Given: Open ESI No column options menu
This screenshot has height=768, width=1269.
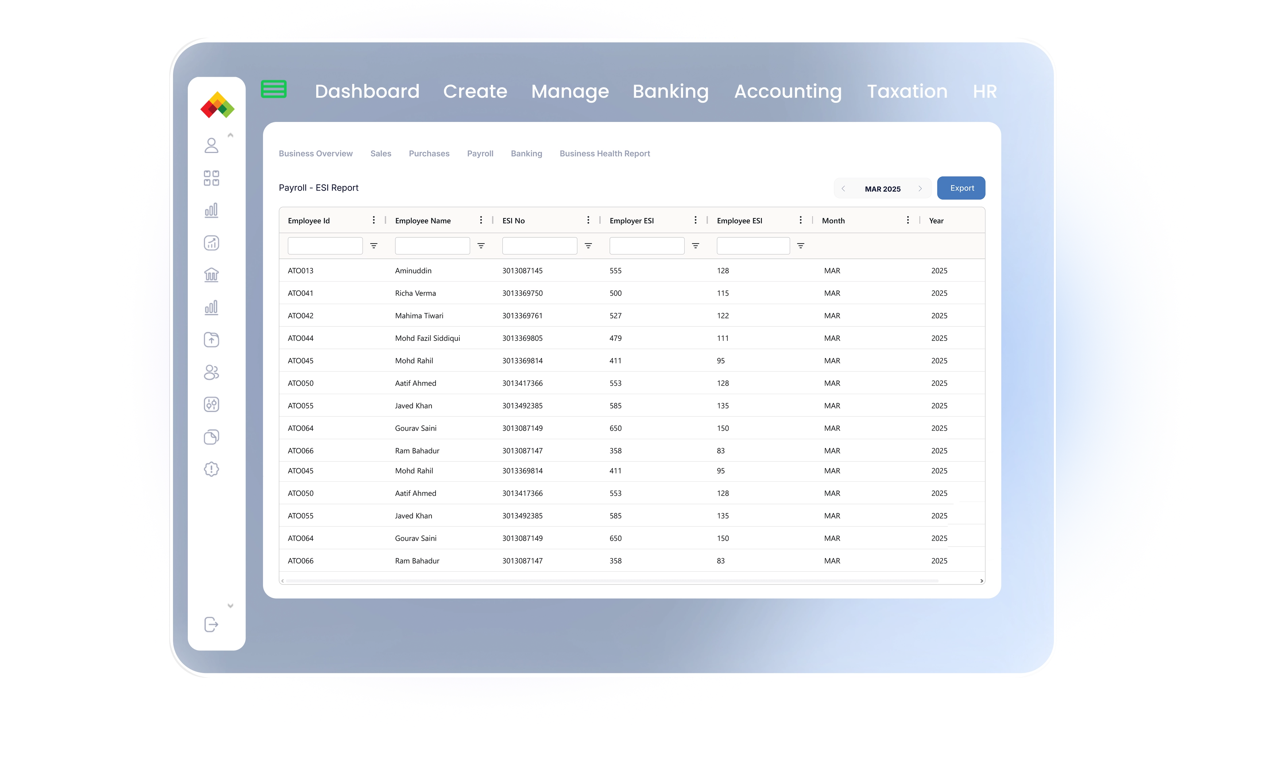Looking at the screenshot, I should coord(588,220).
